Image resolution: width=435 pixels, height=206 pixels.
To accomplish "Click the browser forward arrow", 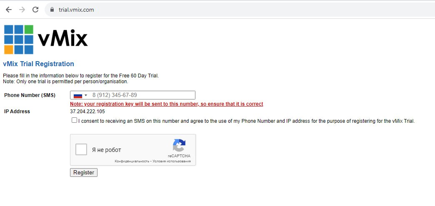I will pos(22,10).
